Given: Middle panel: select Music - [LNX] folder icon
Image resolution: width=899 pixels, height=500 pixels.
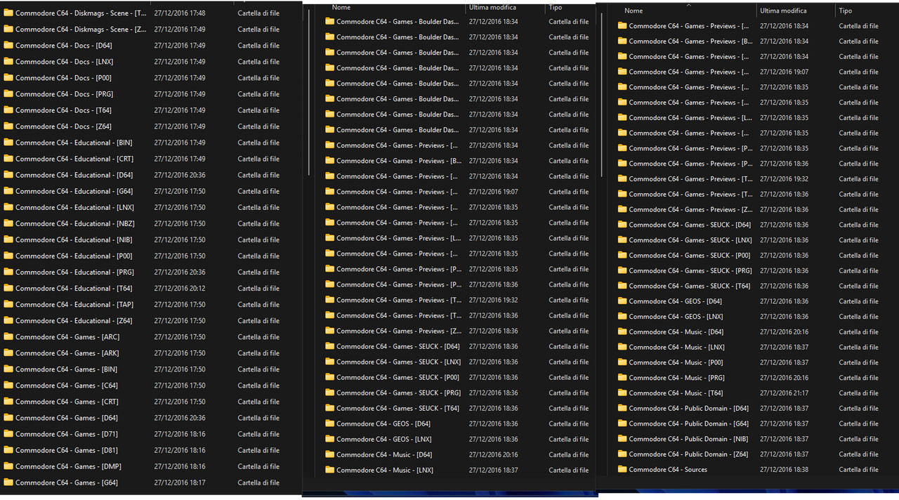Looking at the screenshot, I should [x=329, y=470].
